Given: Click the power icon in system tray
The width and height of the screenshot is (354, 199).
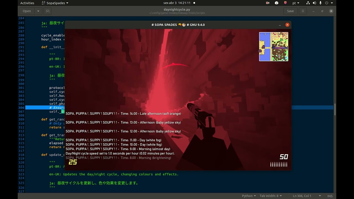Looking at the screenshot, I should [x=327, y=3].
